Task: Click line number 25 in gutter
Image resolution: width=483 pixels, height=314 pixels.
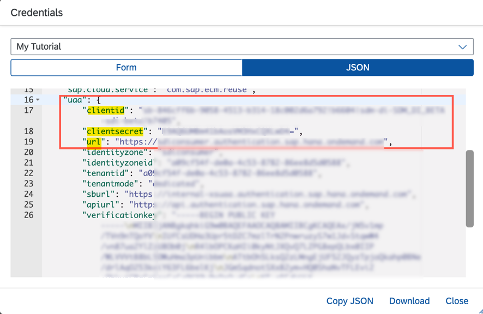Action: tap(29, 204)
